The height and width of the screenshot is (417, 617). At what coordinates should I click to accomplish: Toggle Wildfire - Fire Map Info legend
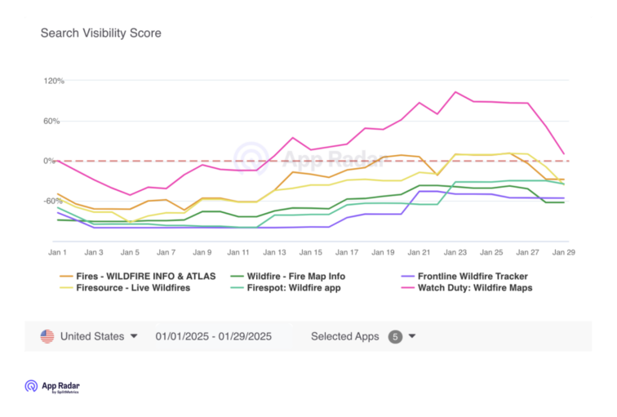[x=288, y=276]
